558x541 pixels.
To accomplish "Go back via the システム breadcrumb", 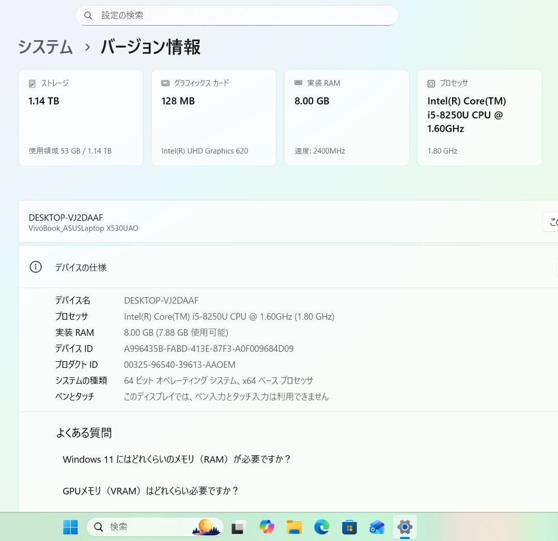I will (45, 47).
